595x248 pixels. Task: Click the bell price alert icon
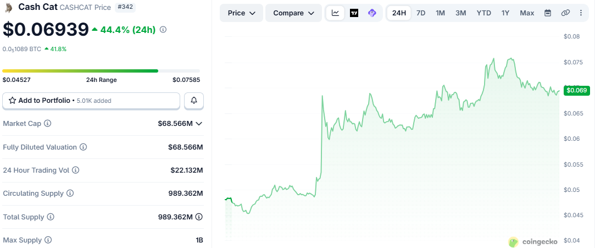(194, 101)
